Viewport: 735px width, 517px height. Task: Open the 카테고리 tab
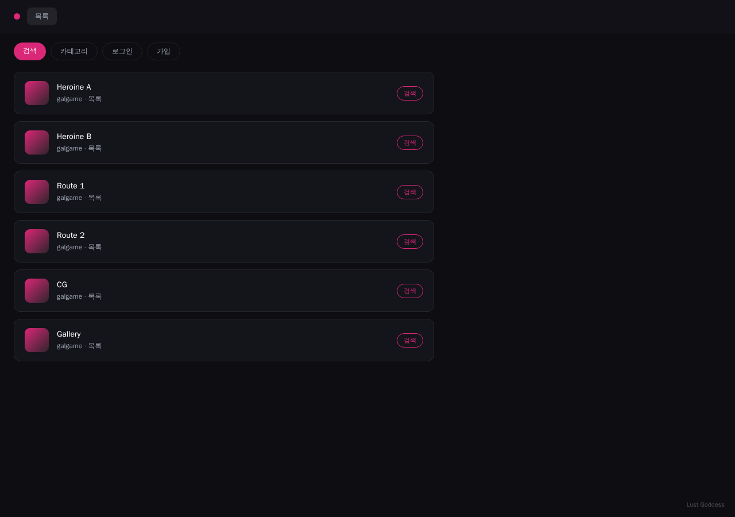click(74, 51)
